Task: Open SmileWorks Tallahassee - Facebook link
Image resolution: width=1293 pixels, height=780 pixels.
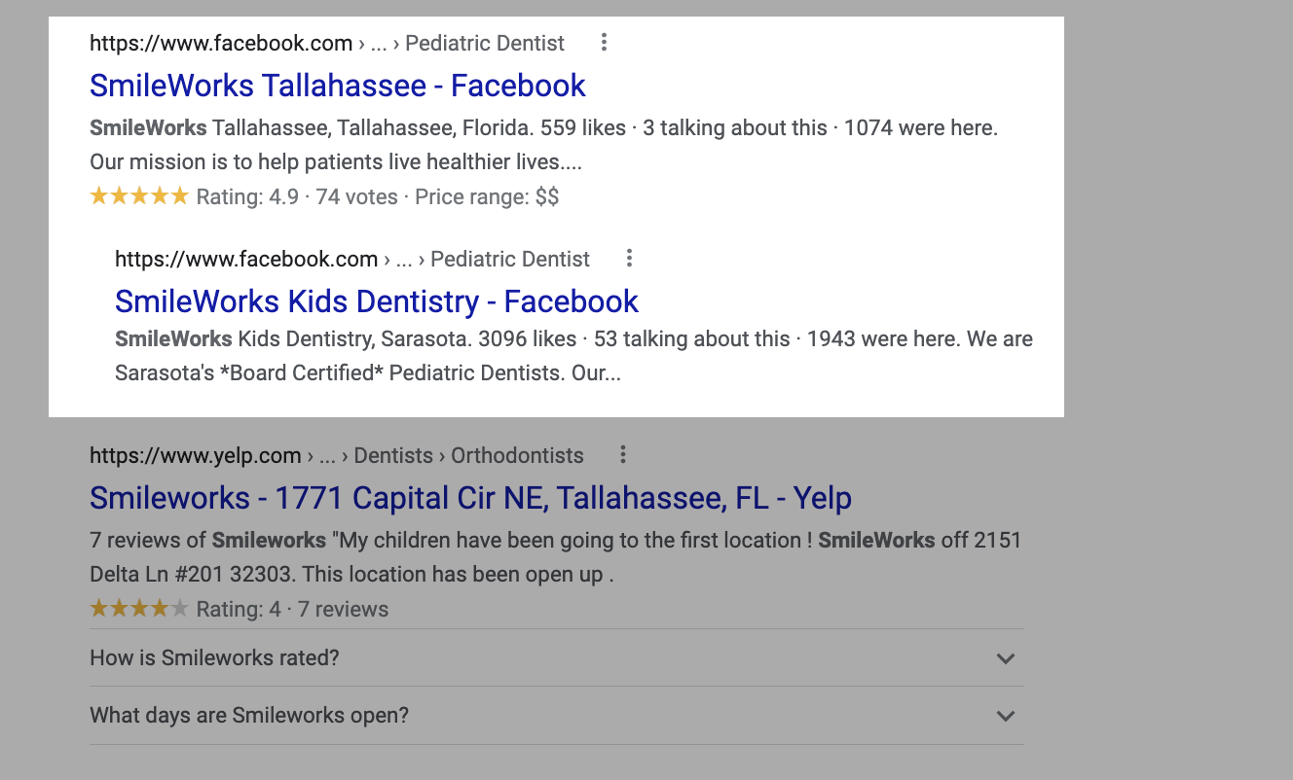Action: pyautogui.click(x=338, y=86)
